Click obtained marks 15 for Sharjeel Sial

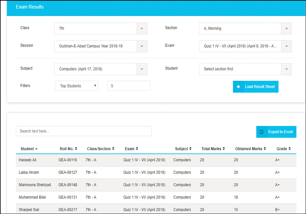[x=236, y=210]
